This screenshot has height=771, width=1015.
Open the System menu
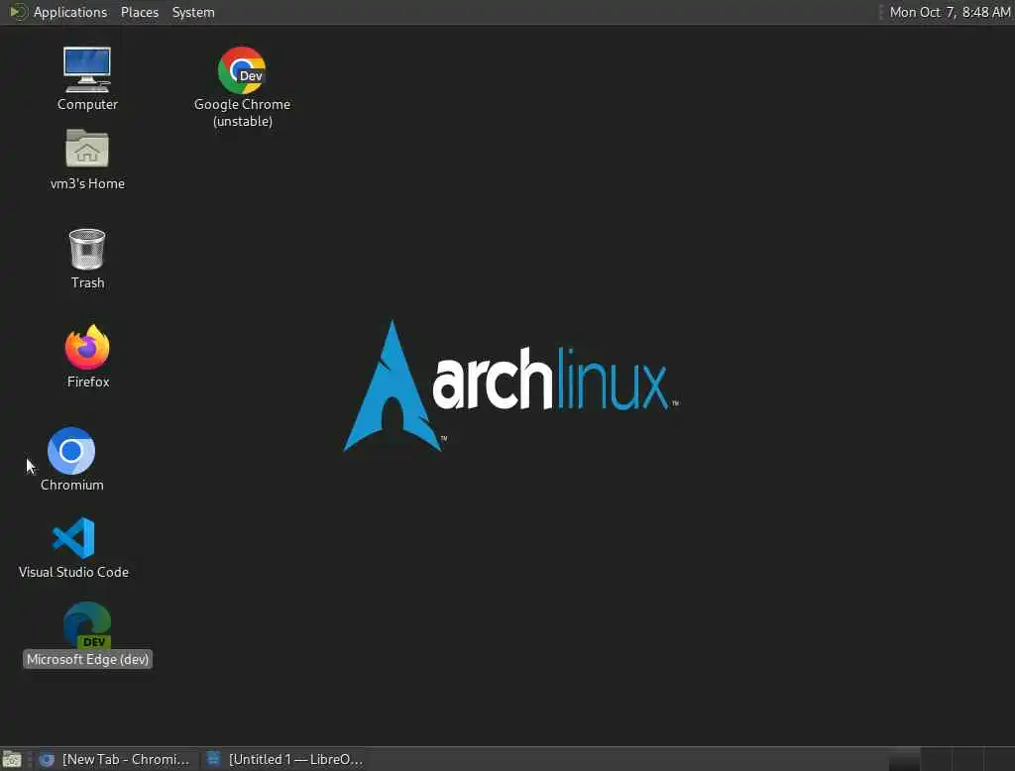(193, 12)
